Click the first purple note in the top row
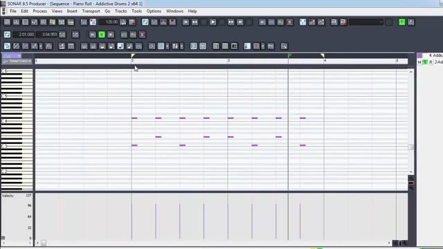This screenshot has width=443, height=249. [x=134, y=118]
